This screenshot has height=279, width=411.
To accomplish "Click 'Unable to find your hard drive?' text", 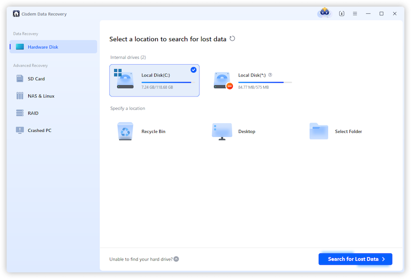I will pos(141,259).
